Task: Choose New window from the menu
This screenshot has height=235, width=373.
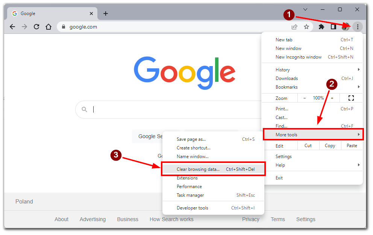Action: coord(312,48)
